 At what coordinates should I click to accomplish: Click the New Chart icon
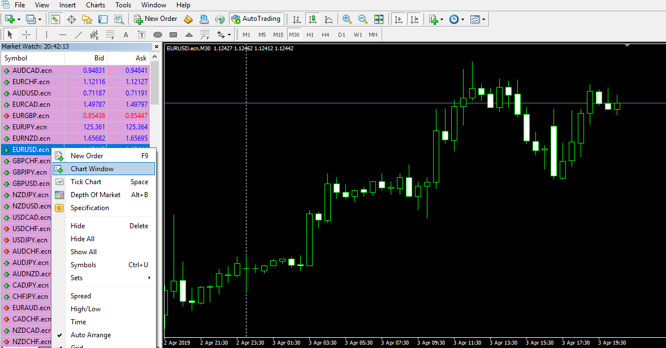(10, 19)
